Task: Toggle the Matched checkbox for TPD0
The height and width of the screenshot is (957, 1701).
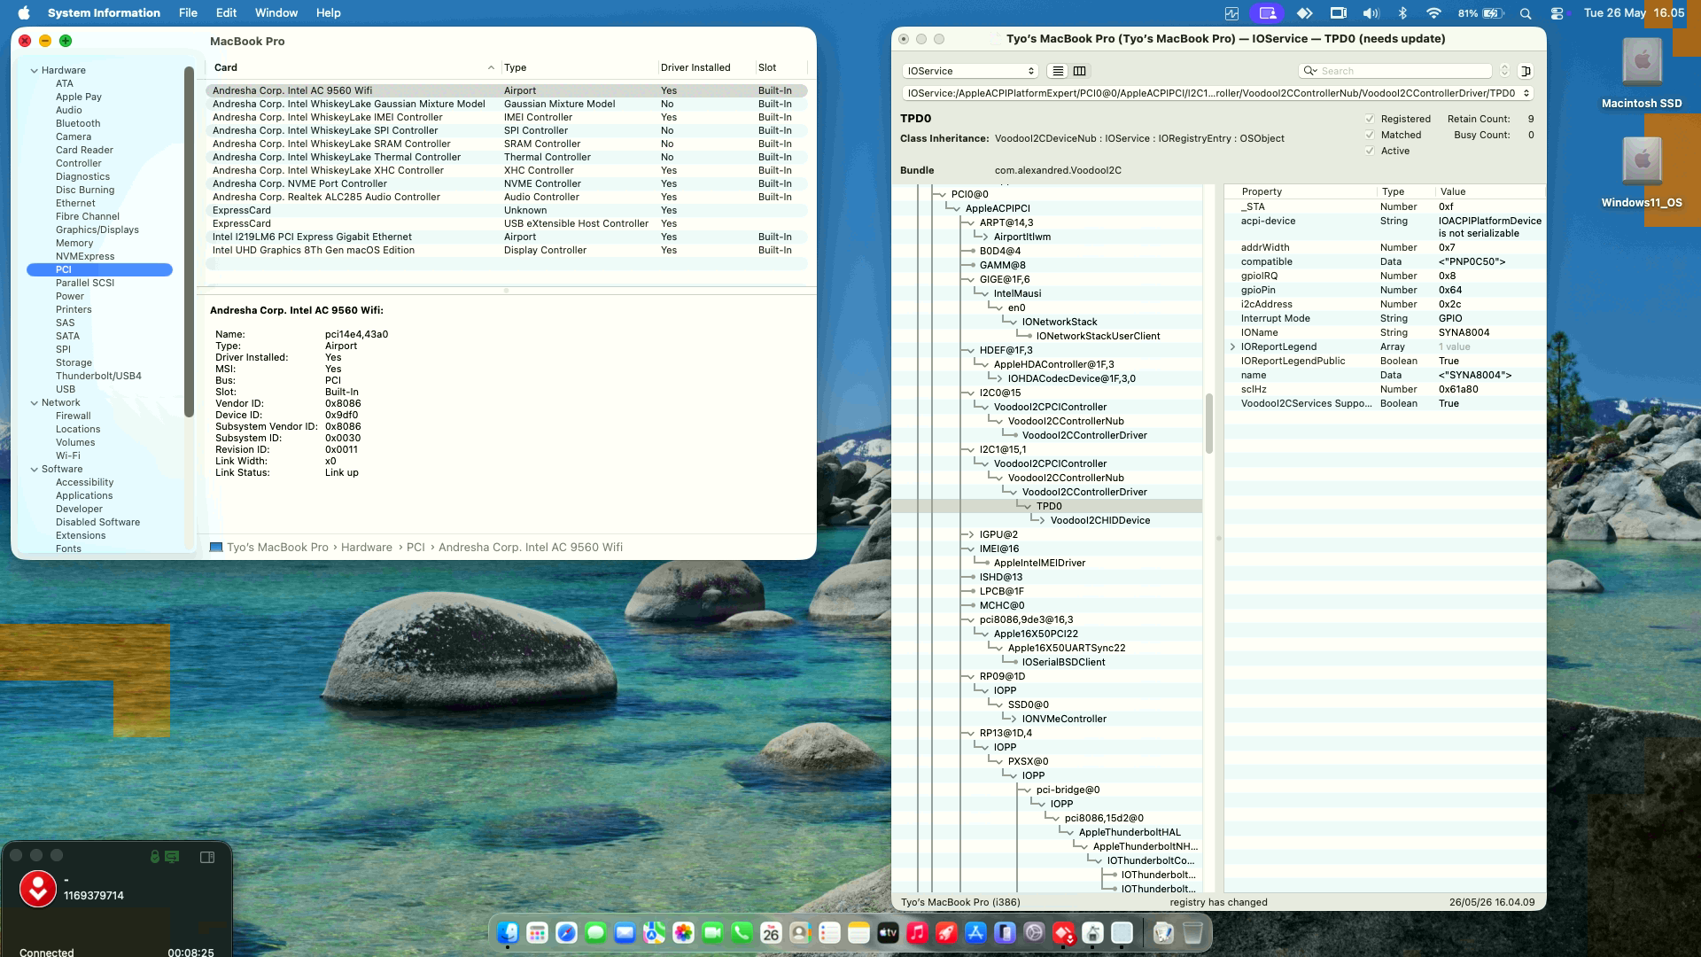Action: (1370, 135)
